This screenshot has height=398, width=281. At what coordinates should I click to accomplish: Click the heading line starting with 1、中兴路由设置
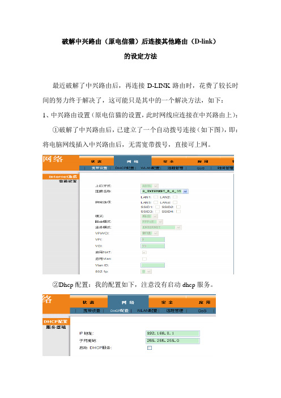click(x=140, y=115)
